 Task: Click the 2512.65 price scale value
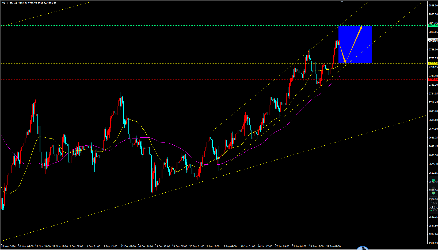click(x=433, y=243)
